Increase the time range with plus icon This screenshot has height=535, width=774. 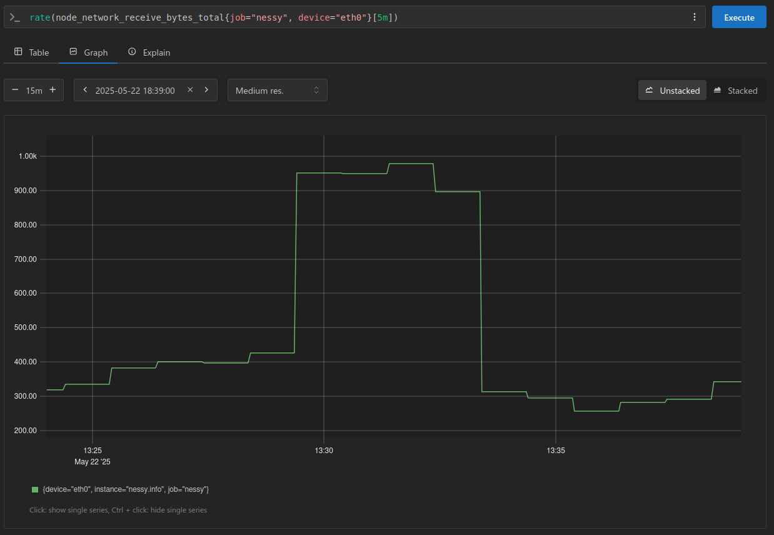pos(53,90)
